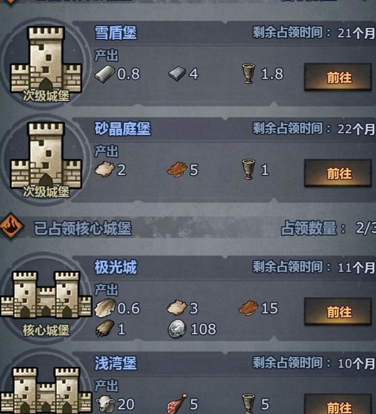Image resolution: width=376 pixels, height=414 pixels.
Task: Click the brown leather icon showing 5
Action: (x=177, y=170)
